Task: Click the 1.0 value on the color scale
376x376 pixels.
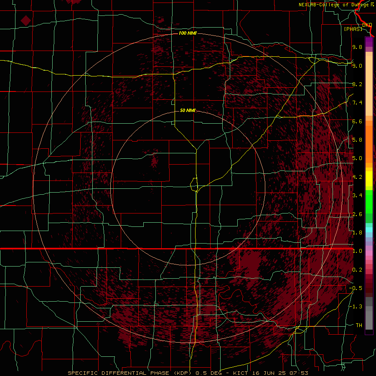Action: pyautogui.click(x=357, y=251)
